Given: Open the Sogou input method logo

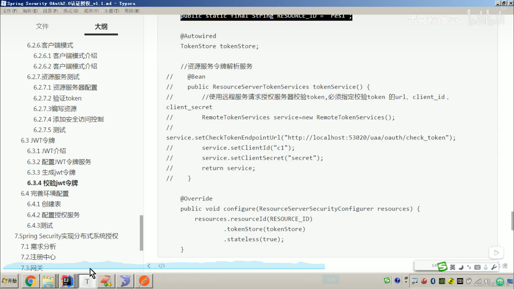Looking at the screenshot, I should [443, 267].
